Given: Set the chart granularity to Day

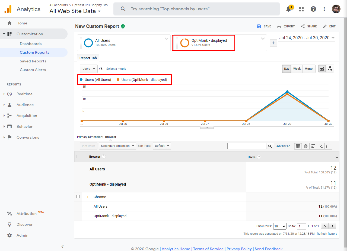Looking at the screenshot, I should (x=286, y=69).
